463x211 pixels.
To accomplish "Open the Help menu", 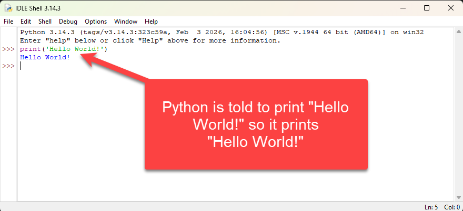I will (151, 22).
